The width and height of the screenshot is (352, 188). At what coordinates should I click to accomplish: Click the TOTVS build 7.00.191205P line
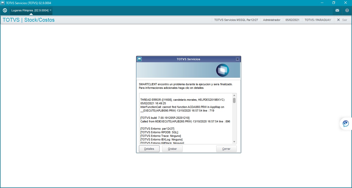pos(165,118)
